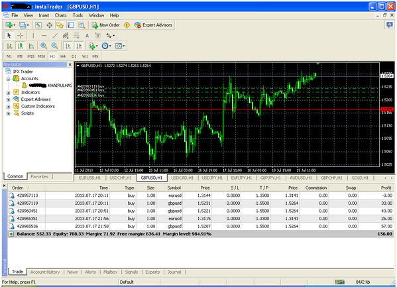The width and height of the screenshot is (397, 287).
Task: Select the Text Label tool
Action: point(97,36)
